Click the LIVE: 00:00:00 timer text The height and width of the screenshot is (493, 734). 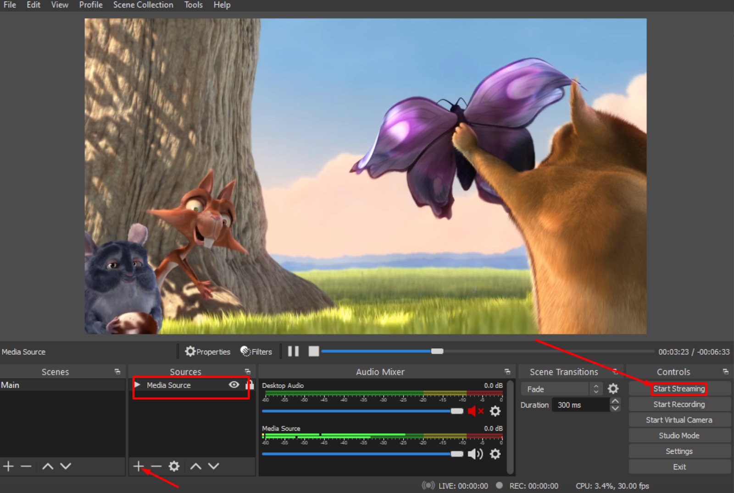463,486
